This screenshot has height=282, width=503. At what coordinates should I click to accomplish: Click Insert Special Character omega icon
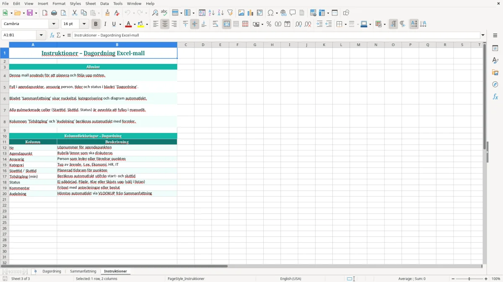pos(270,13)
